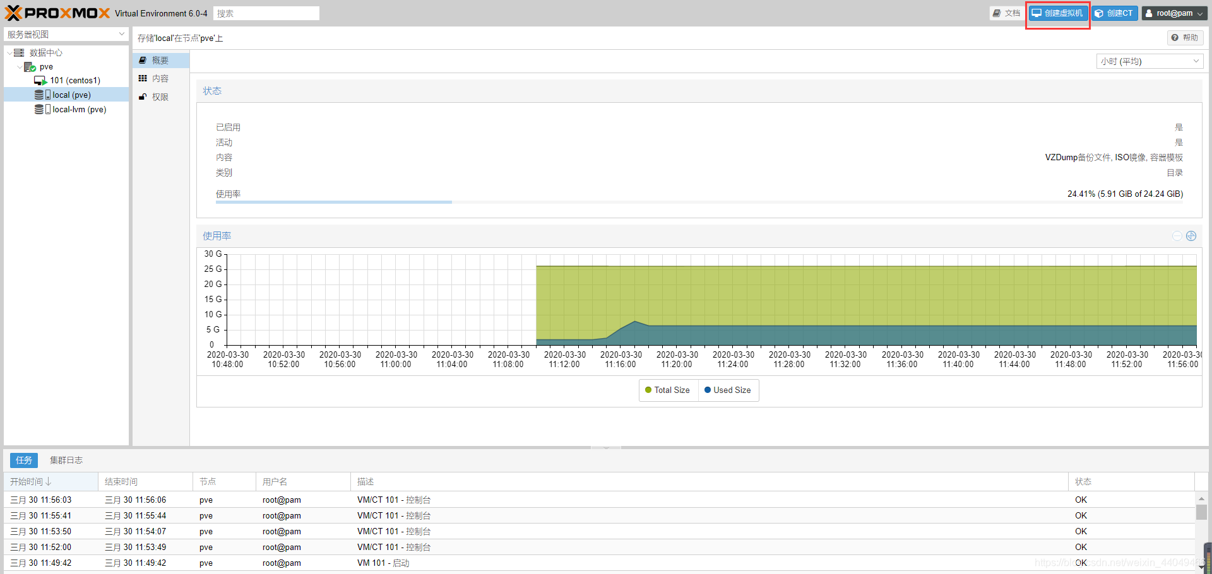1212x574 pixels.
Task: Open the 概要 summary tab
Action: click(161, 60)
